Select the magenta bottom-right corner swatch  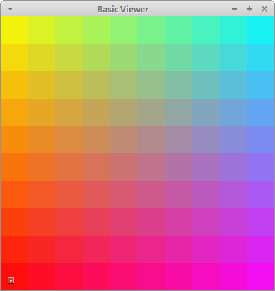pyautogui.click(x=261, y=277)
